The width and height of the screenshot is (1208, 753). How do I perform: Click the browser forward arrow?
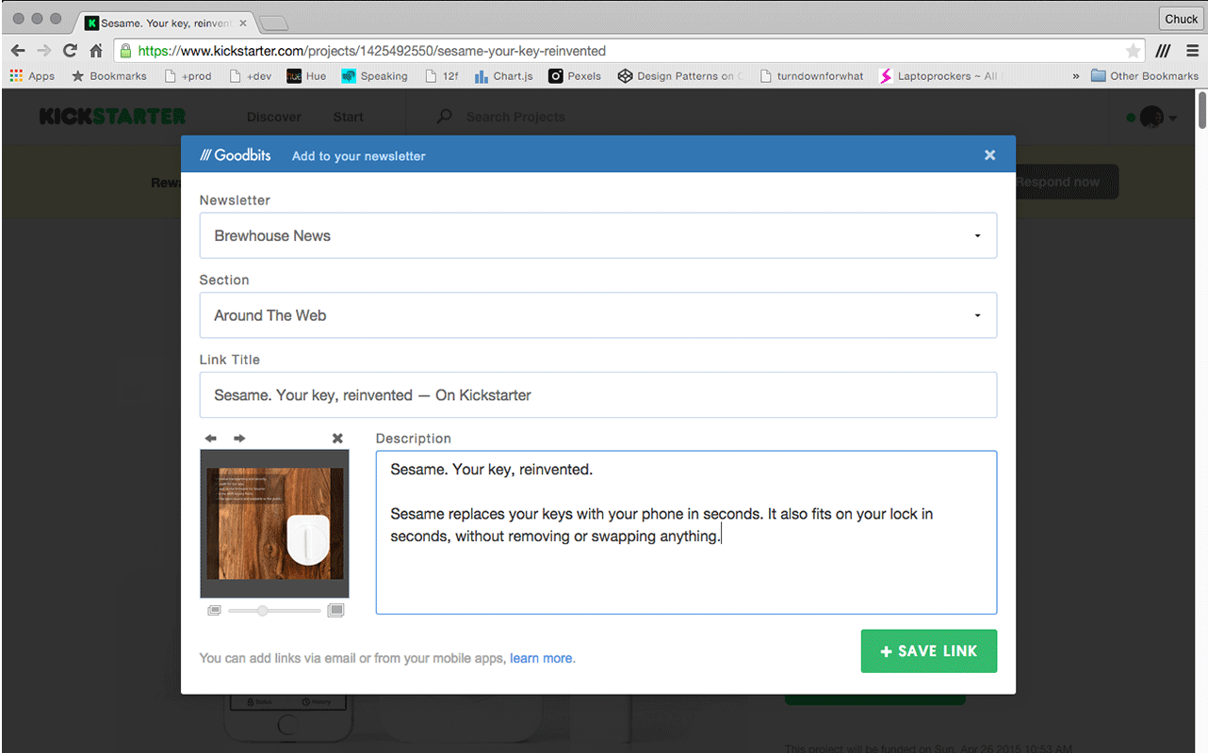click(x=43, y=51)
